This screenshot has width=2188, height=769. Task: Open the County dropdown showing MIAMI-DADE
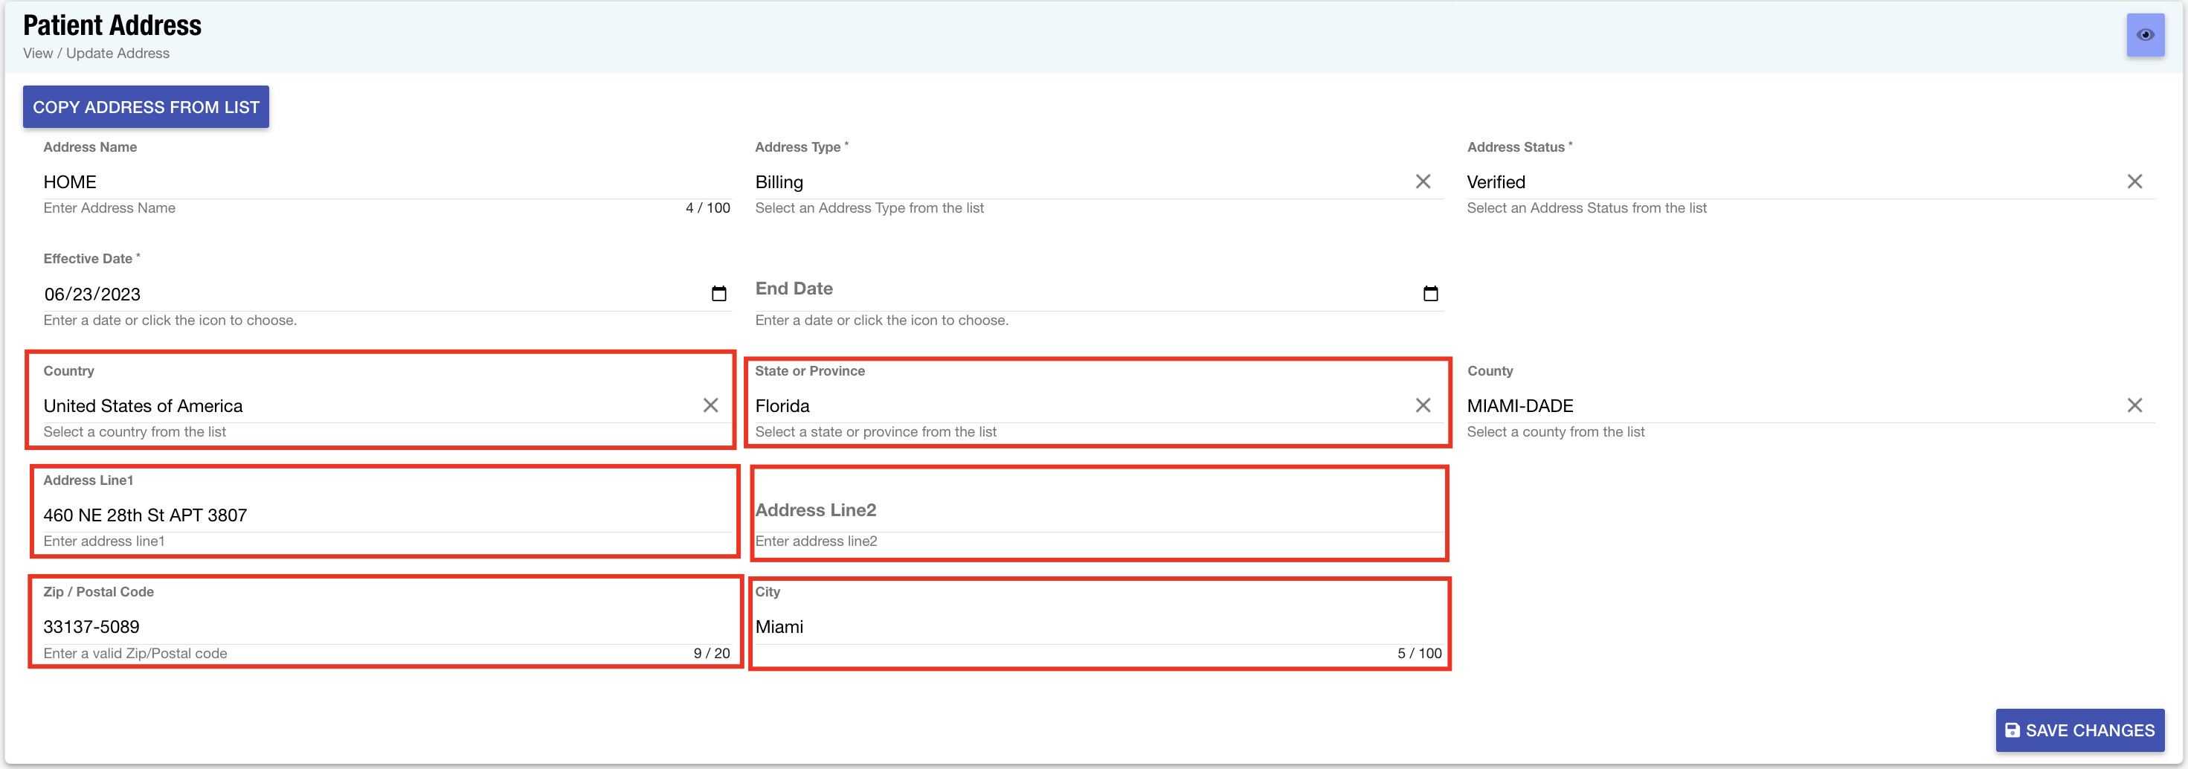[x=1783, y=406]
